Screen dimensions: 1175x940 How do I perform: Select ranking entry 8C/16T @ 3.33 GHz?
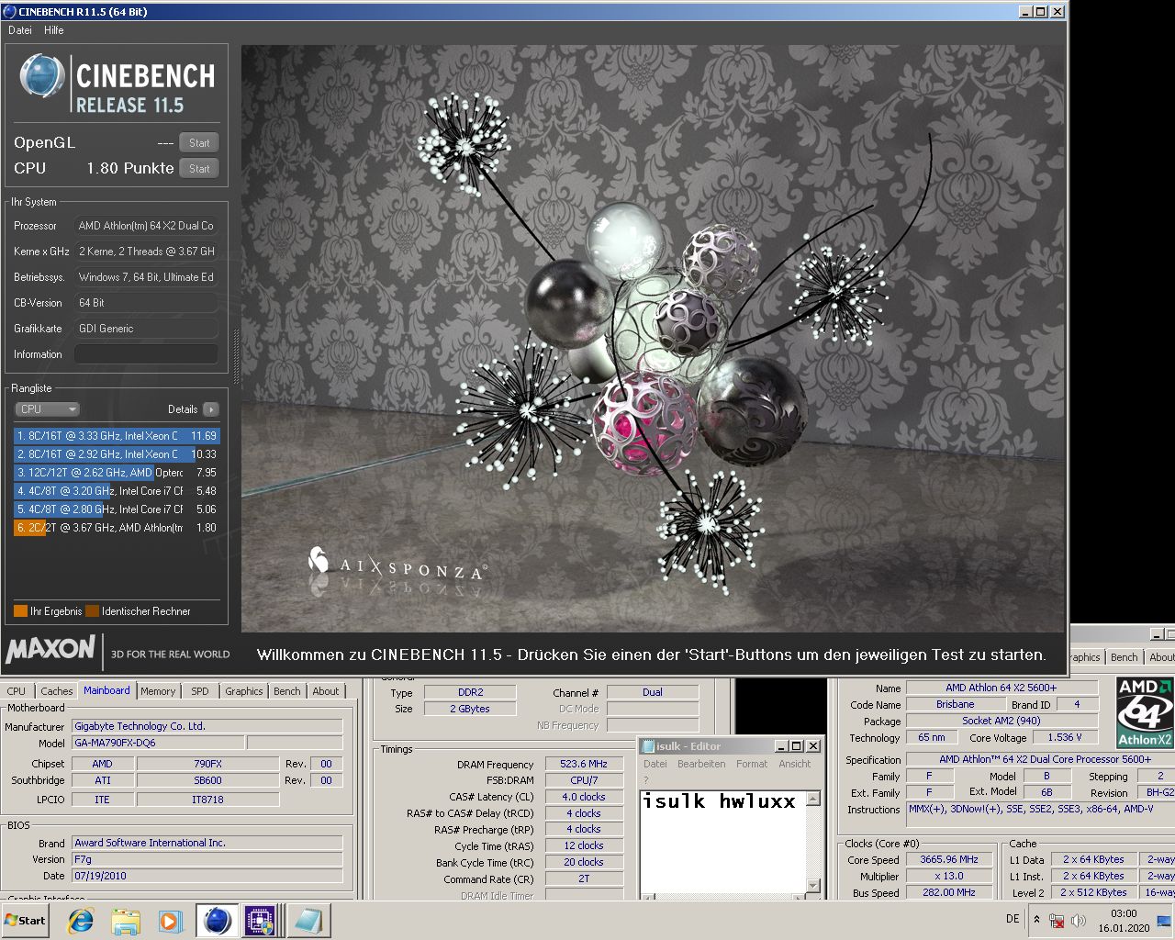coord(117,436)
